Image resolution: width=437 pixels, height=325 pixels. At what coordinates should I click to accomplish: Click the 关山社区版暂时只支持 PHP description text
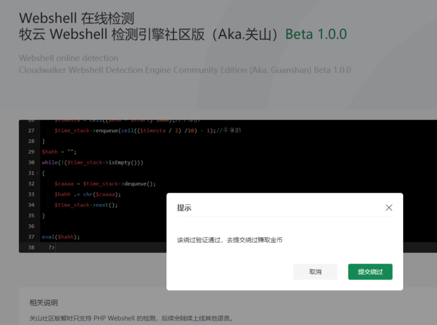pyautogui.click(x=131, y=318)
